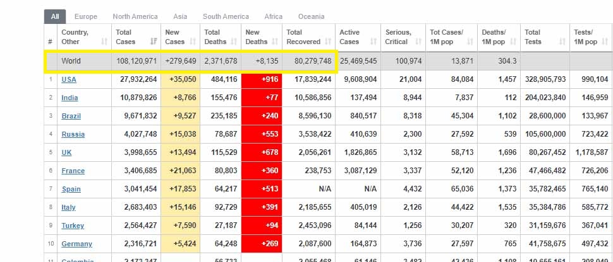Click USA new cases +35,050 cell

coord(180,79)
